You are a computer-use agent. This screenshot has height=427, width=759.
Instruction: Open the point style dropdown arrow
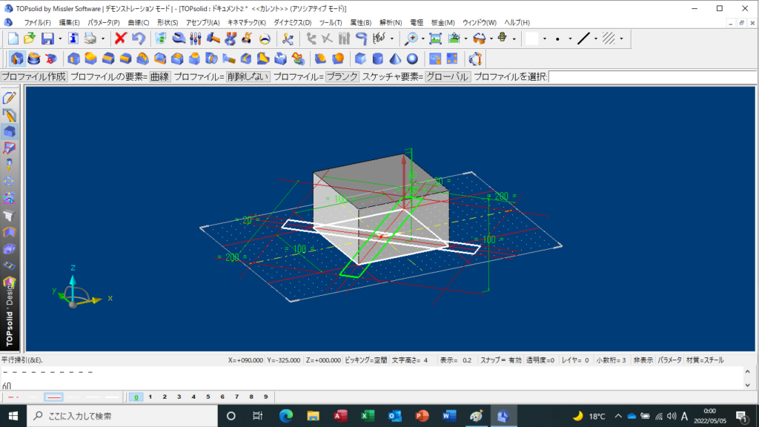click(x=570, y=39)
